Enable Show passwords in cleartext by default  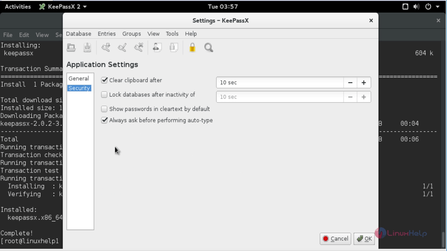[x=104, y=109]
